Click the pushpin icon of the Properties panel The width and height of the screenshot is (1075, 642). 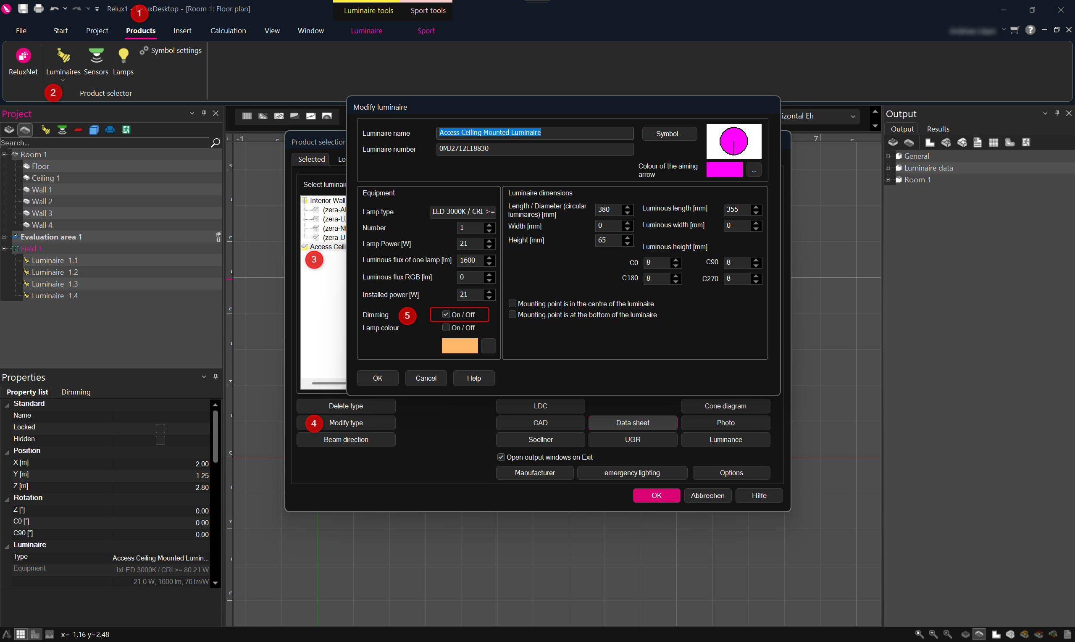(x=216, y=377)
